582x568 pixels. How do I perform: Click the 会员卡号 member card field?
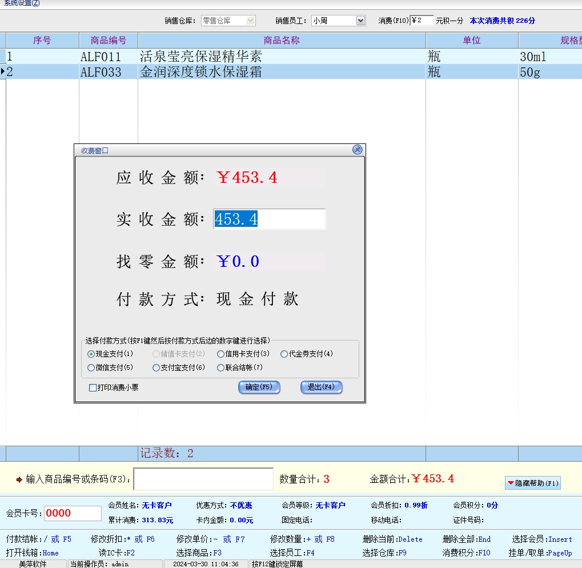[73, 513]
